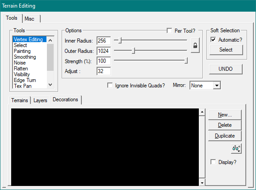Image resolution: width=256 pixels, height=190 pixels.
Task: Open the Mirror dropdown list
Action: point(217,86)
